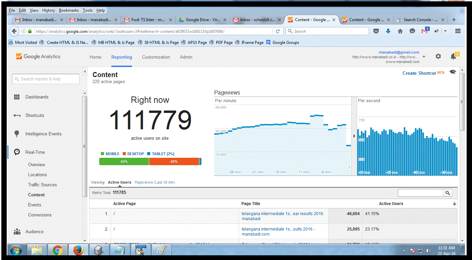Open the Gmail notifier toolbar icon
The image size is (472, 260).
click(x=425, y=31)
